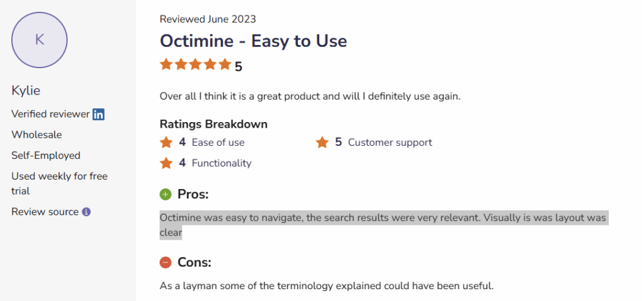Click the red Cons minus icon

(166, 262)
